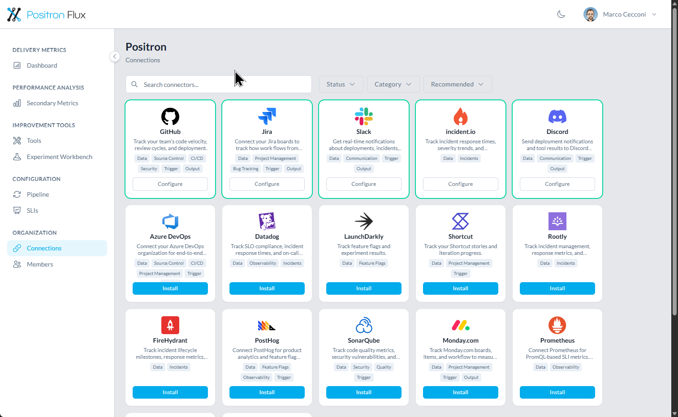Configure the Jira connector
The height and width of the screenshot is (417, 678).
click(x=267, y=184)
